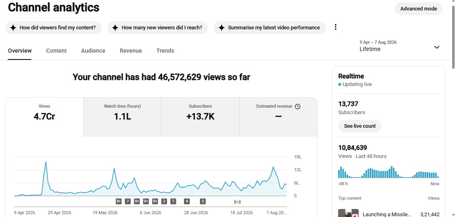Click the See live count button

coord(360,126)
